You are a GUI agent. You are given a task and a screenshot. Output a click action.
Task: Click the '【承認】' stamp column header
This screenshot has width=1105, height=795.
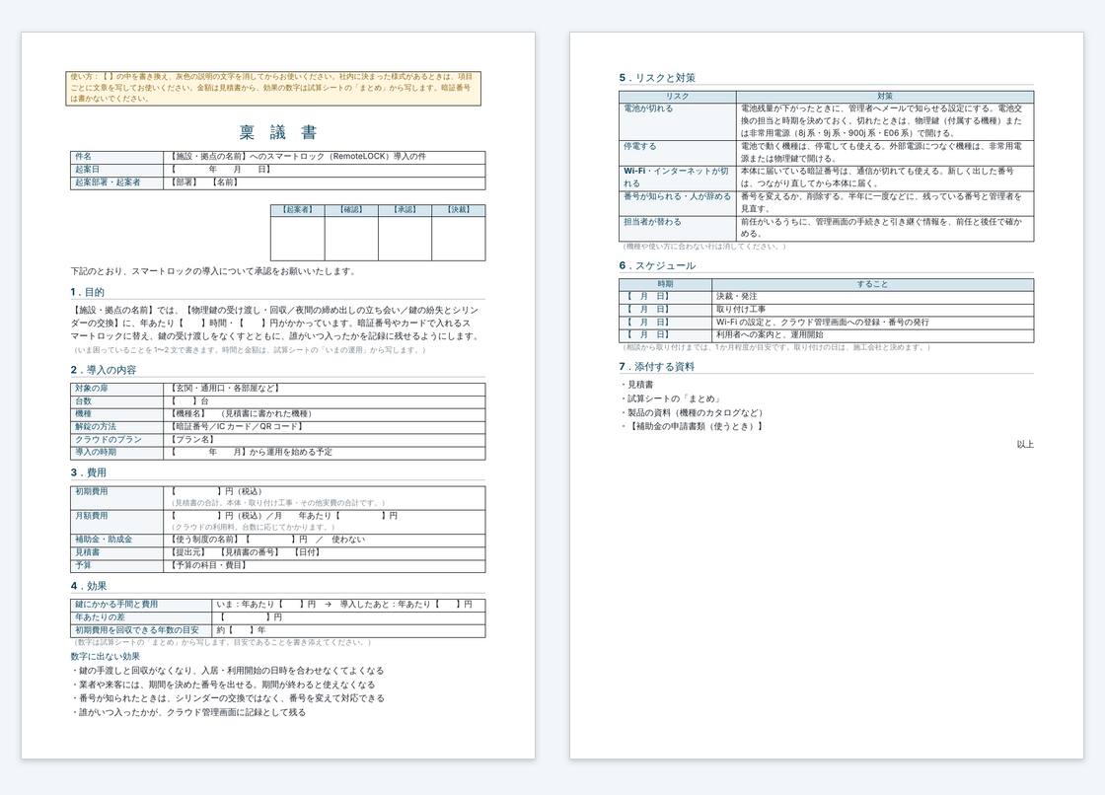click(x=405, y=210)
